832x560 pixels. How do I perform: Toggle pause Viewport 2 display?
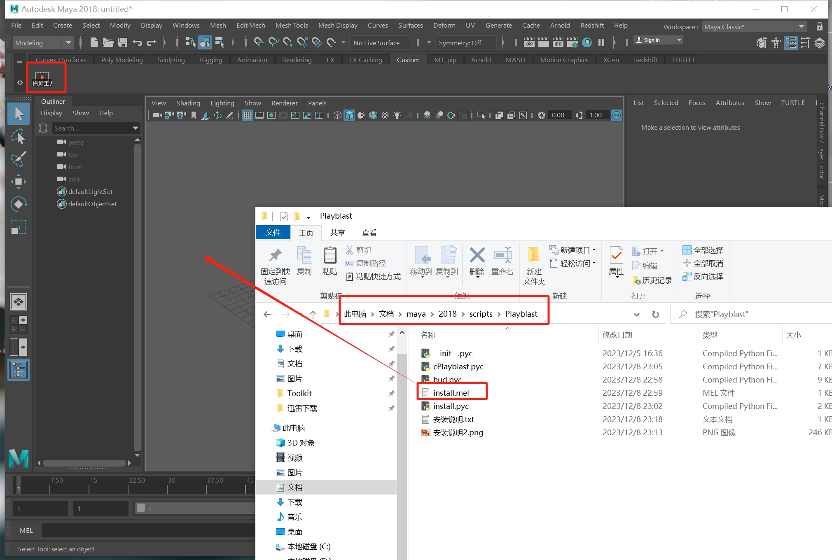click(x=601, y=42)
